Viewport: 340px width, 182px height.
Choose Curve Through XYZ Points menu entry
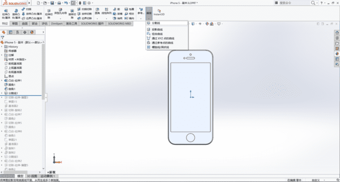tap(167, 38)
